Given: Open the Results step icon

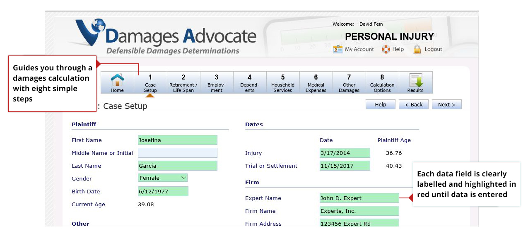Looking at the screenshot, I should tap(415, 80).
